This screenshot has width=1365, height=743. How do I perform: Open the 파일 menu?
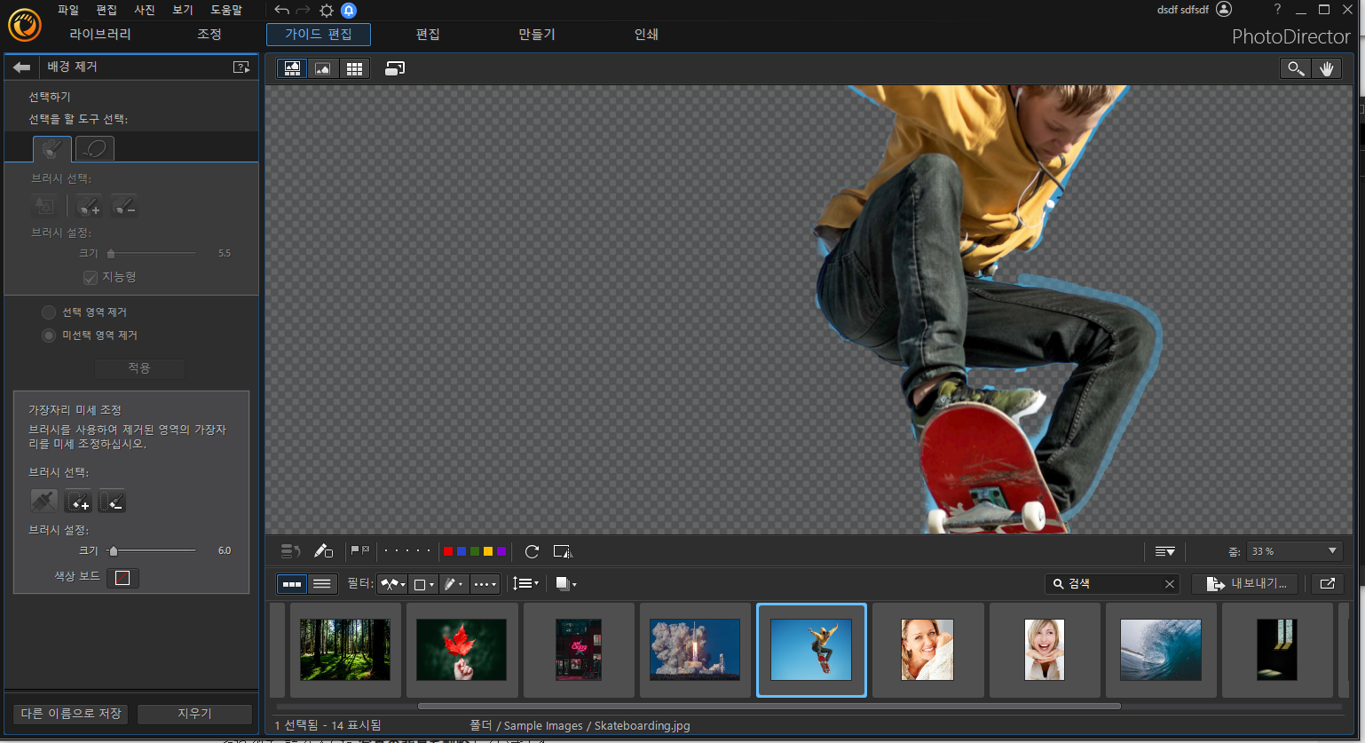[x=67, y=10]
